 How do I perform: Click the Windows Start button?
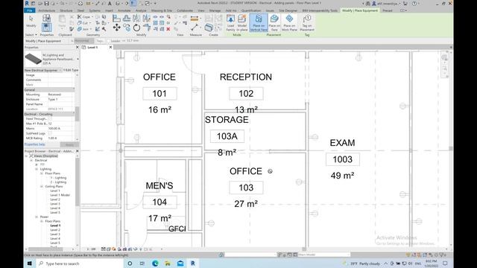click(30, 263)
